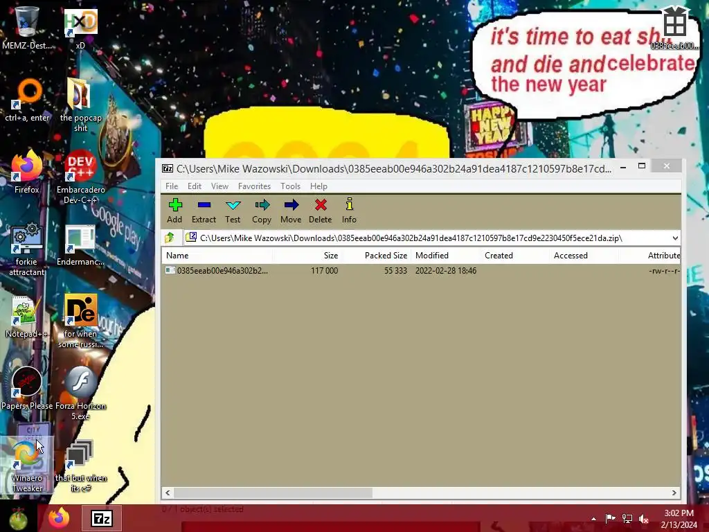Viewport: 709px width, 532px height.
Task: Click the 2022-02-28 18:46 modified date
Action: click(446, 271)
